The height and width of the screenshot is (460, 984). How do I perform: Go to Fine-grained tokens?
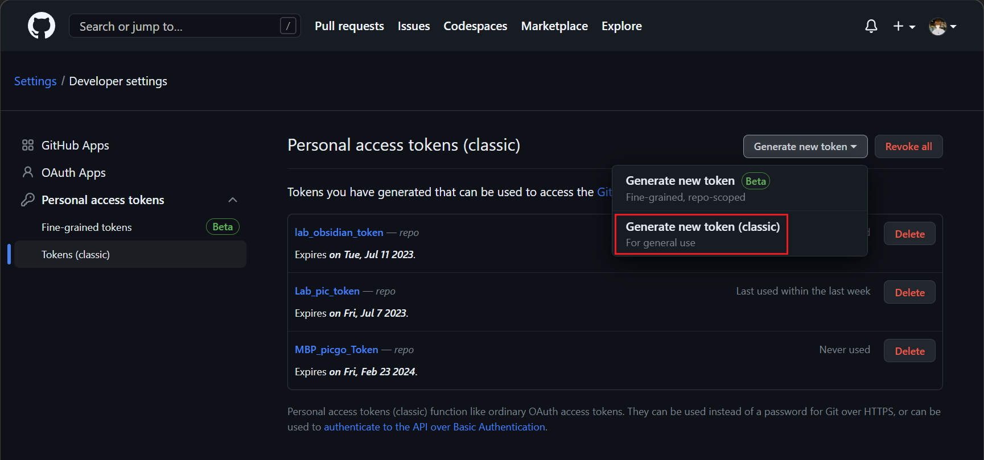(87, 227)
